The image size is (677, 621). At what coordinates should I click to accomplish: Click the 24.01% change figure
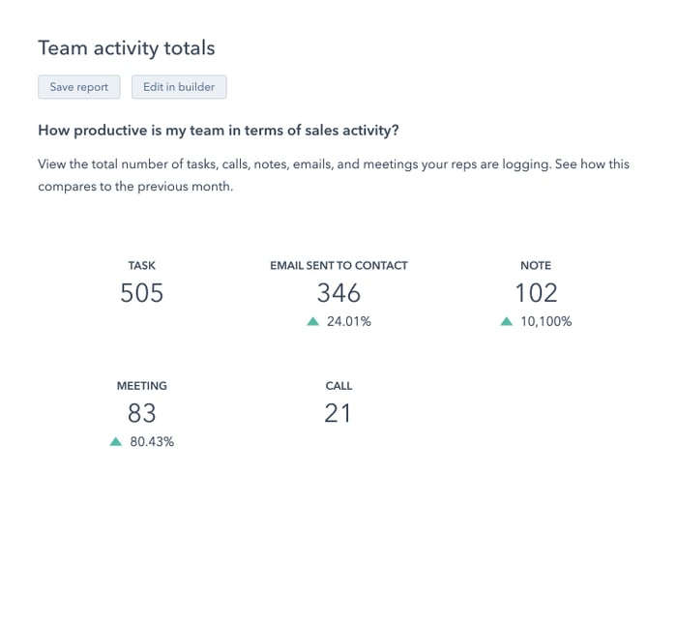[349, 322]
